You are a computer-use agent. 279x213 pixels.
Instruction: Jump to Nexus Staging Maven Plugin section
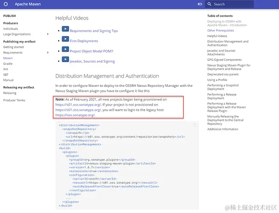pyautogui.click(x=229, y=67)
